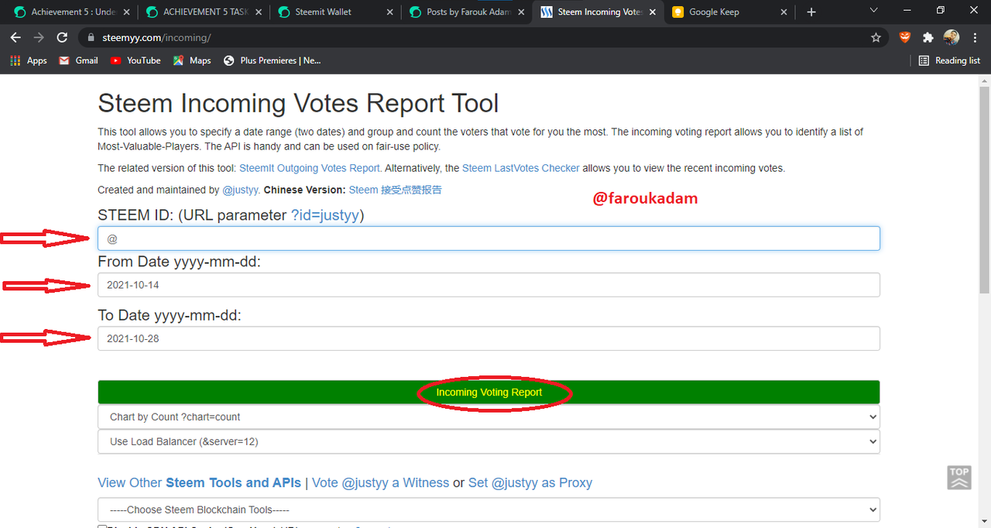Screen dimensions: 991x528
Task: Bookmark this page with the star icon
Action: 876,37
